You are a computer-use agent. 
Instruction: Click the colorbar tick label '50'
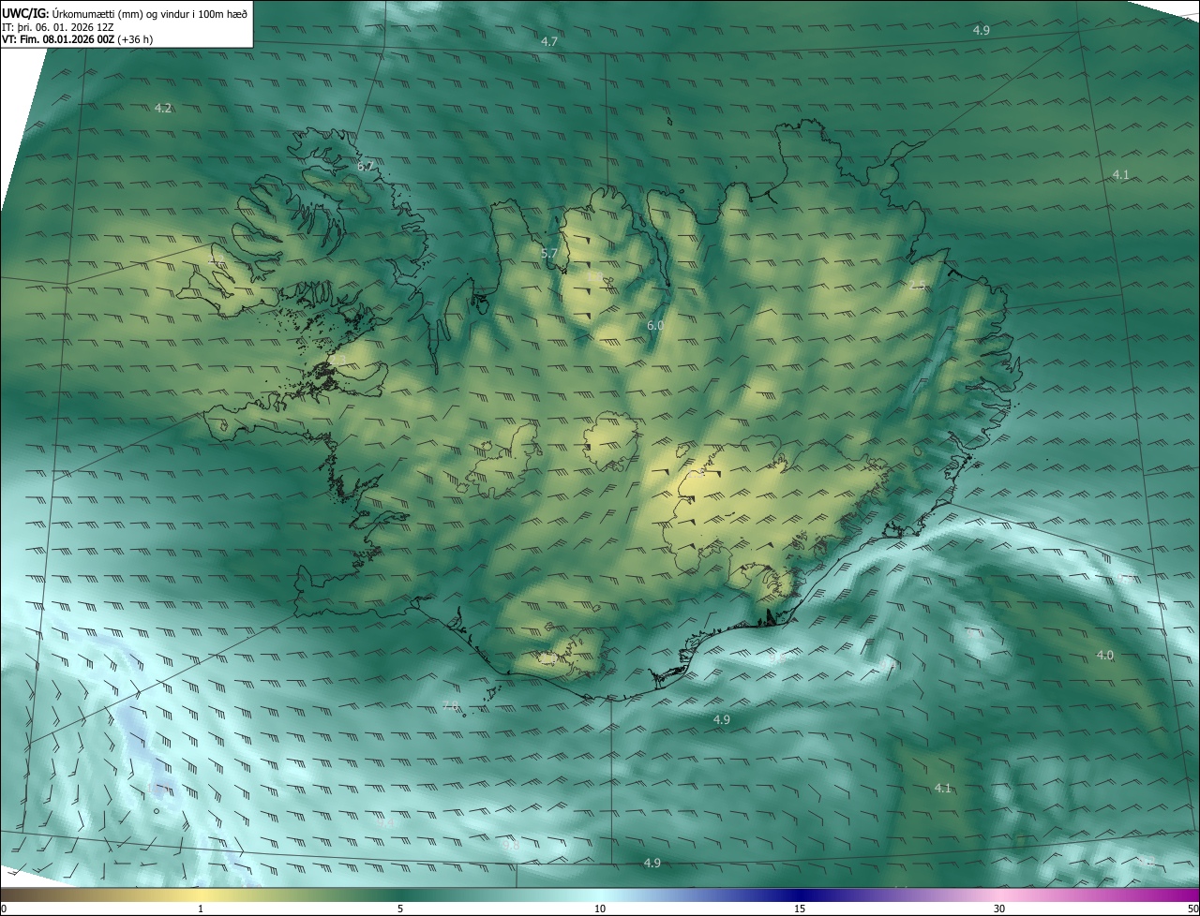(x=1192, y=909)
